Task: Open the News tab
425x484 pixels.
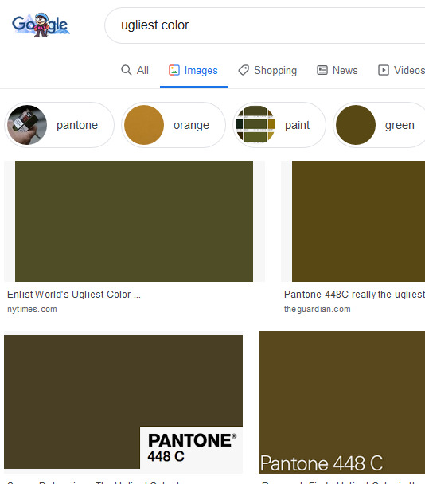Action: (337, 70)
